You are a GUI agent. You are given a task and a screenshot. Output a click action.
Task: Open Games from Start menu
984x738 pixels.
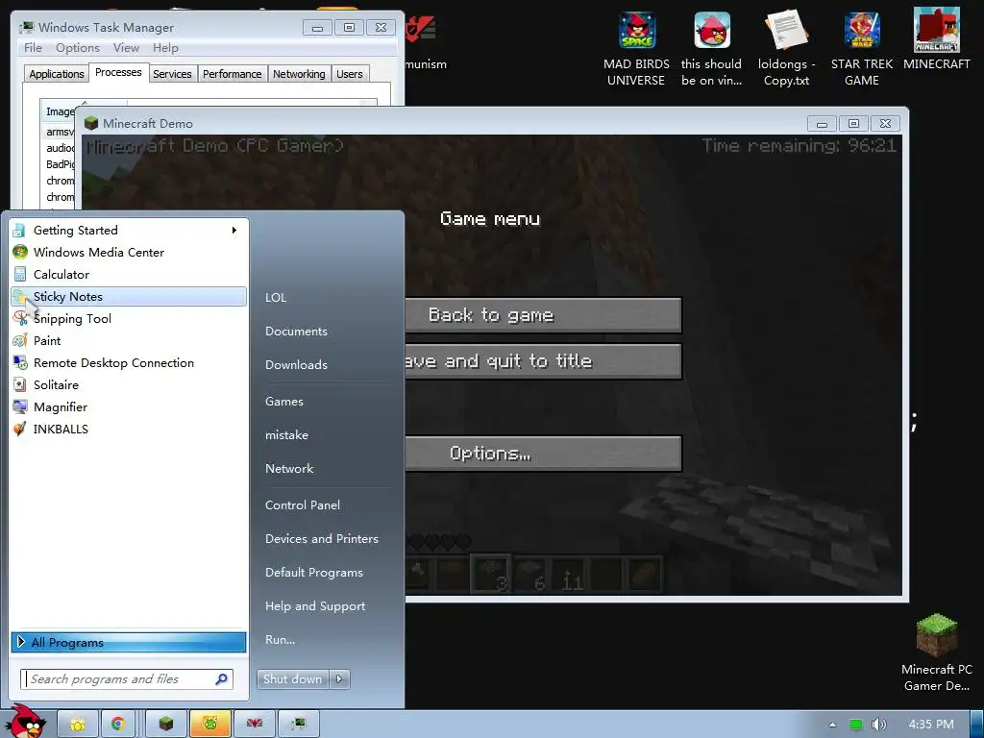(x=283, y=402)
